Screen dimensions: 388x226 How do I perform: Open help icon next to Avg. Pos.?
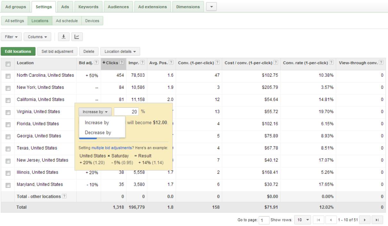click(171, 63)
